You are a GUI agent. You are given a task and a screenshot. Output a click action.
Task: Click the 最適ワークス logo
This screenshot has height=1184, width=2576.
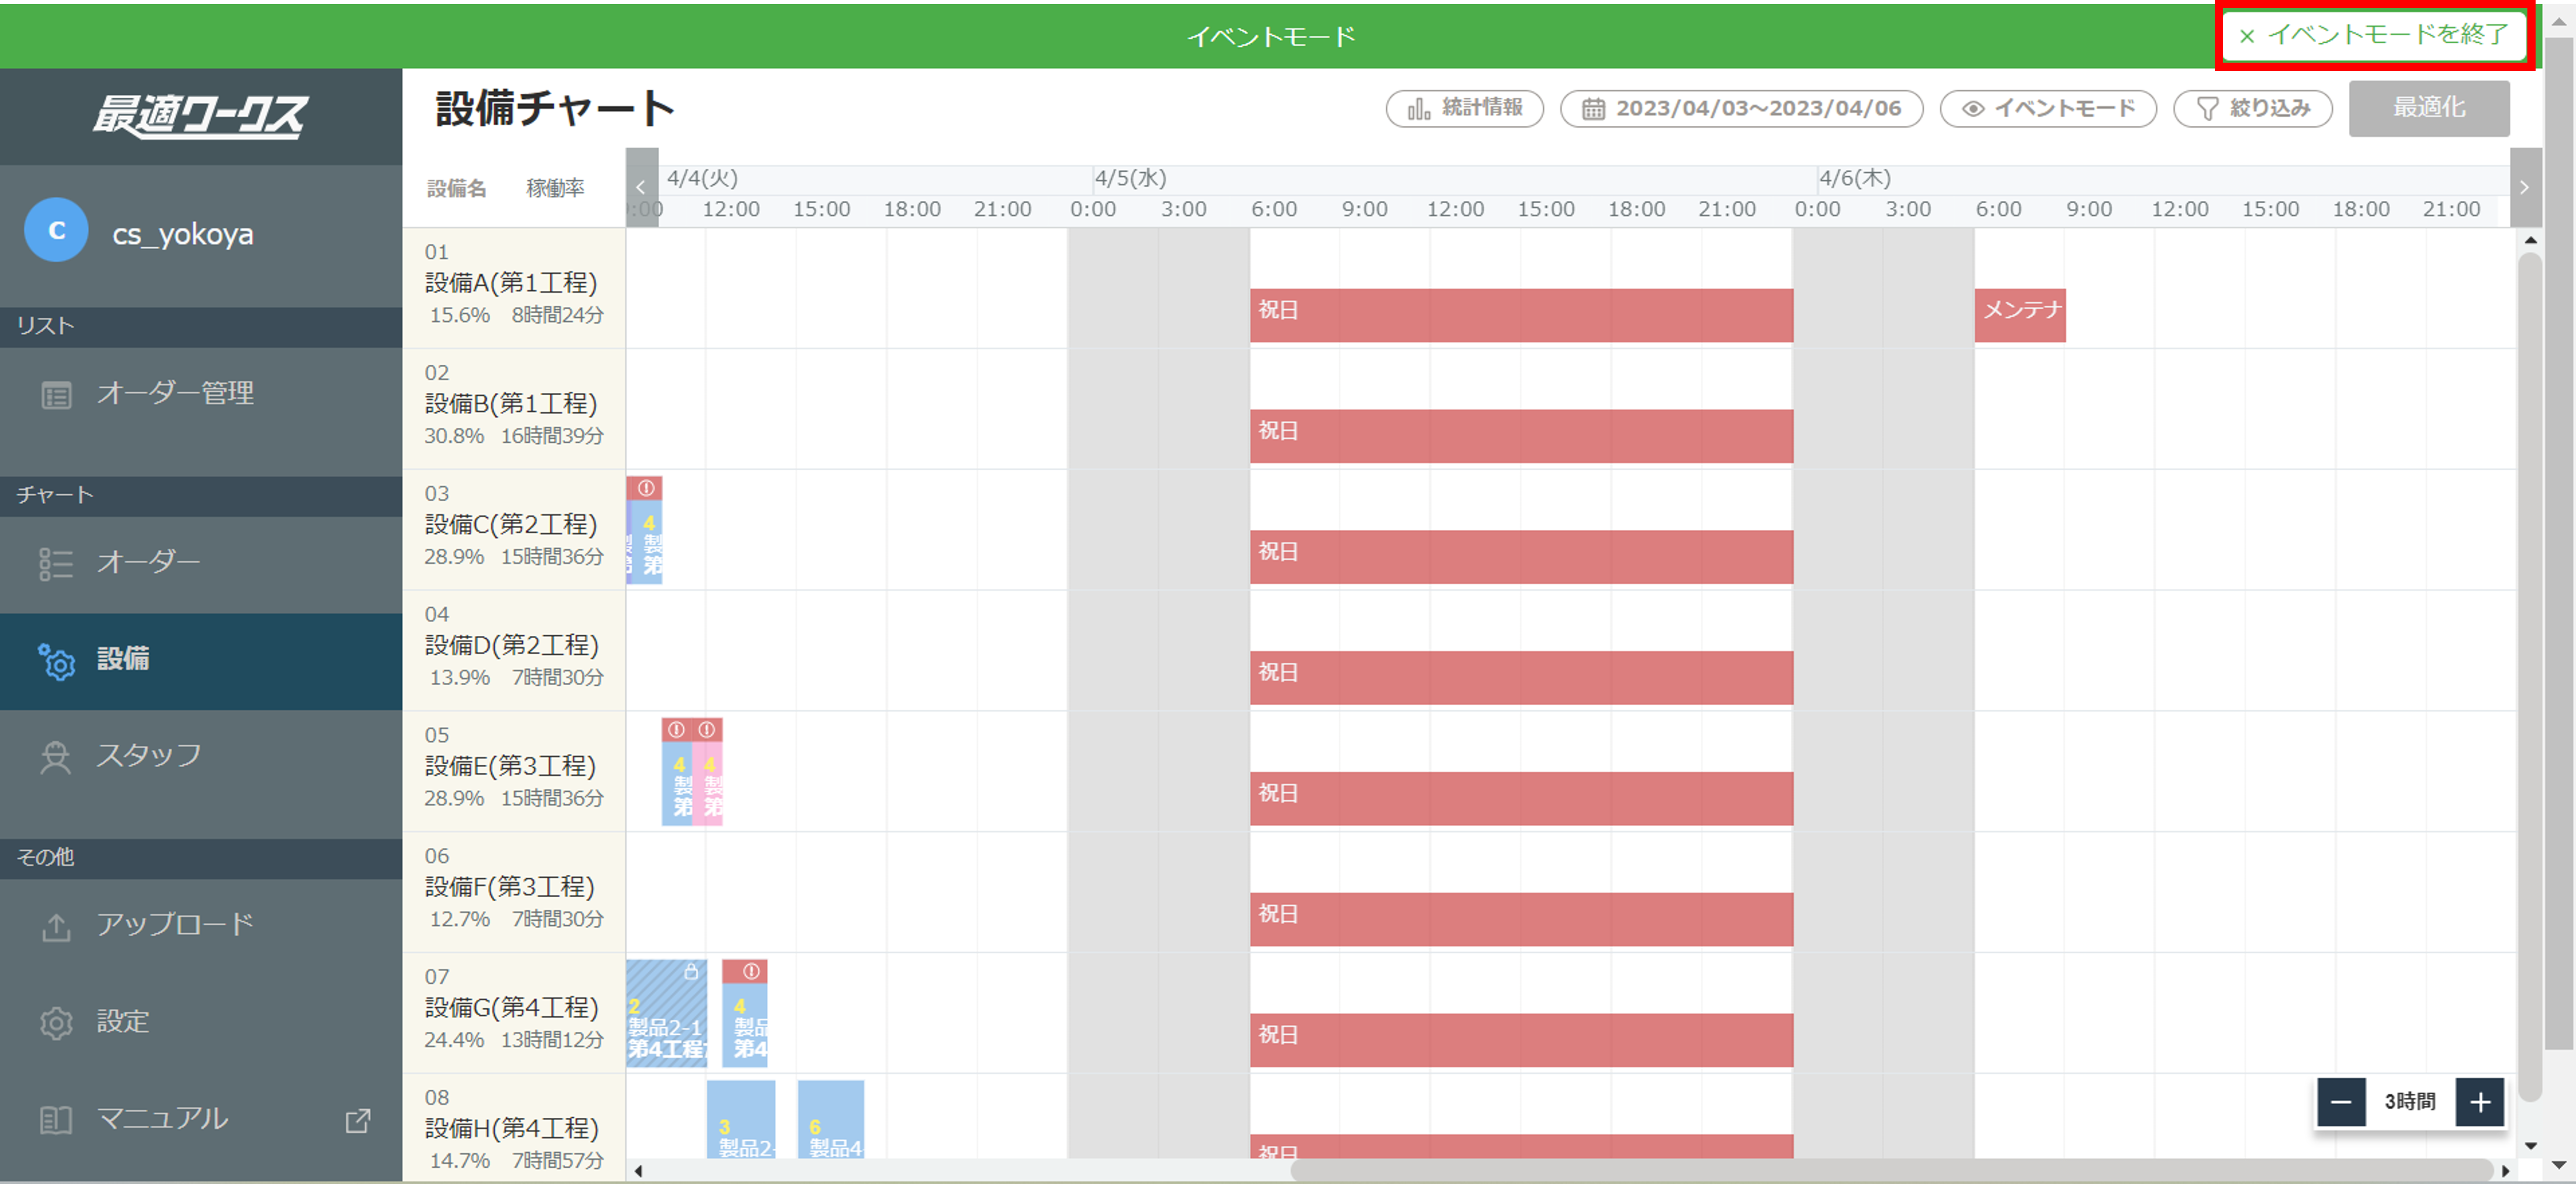click(x=201, y=116)
